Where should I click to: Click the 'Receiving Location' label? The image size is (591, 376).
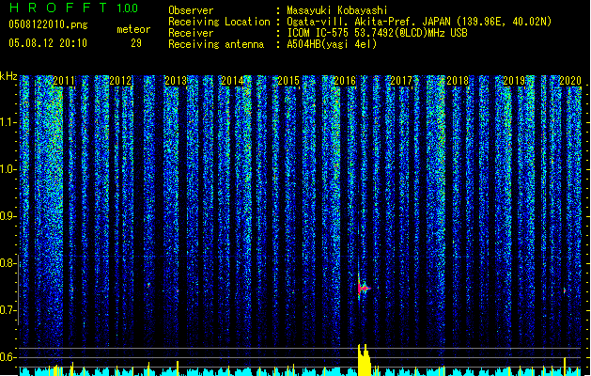coord(219,22)
